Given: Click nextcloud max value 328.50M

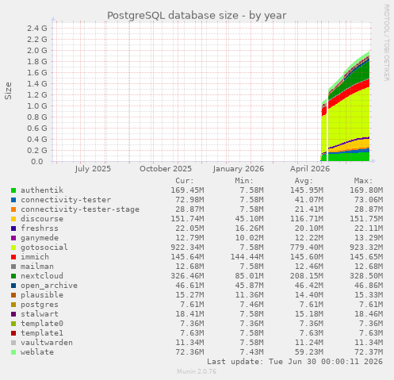Looking at the screenshot, I should pyautogui.click(x=366, y=276).
